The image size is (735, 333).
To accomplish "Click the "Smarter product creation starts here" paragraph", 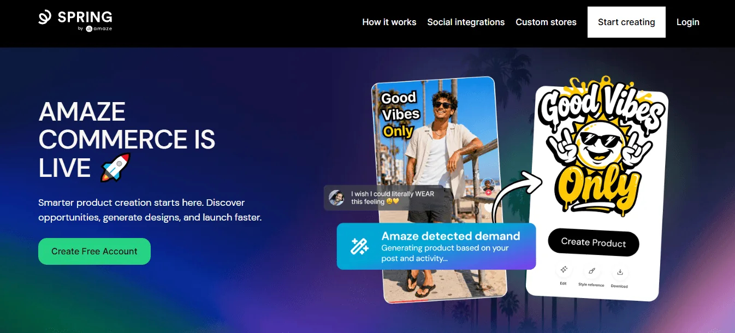I will (150, 210).
